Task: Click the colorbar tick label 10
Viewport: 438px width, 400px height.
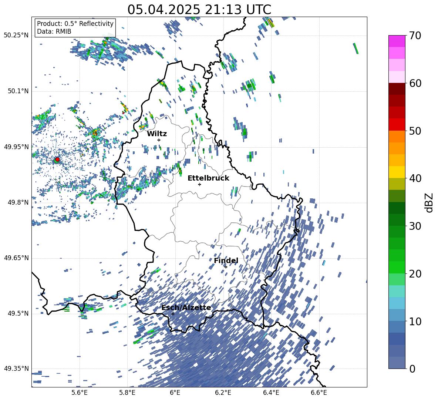Action: [415, 321]
